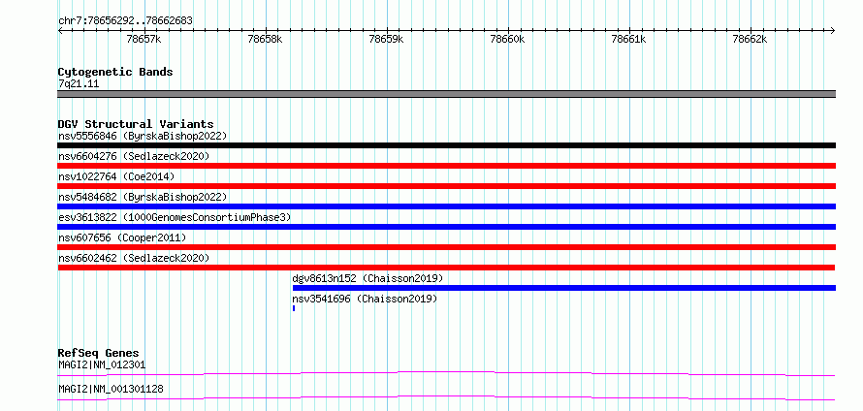This screenshot has height=411, width=863.
Task: Click the 7q21.11 gray cytogenetic band
Action: tap(446, 94)
